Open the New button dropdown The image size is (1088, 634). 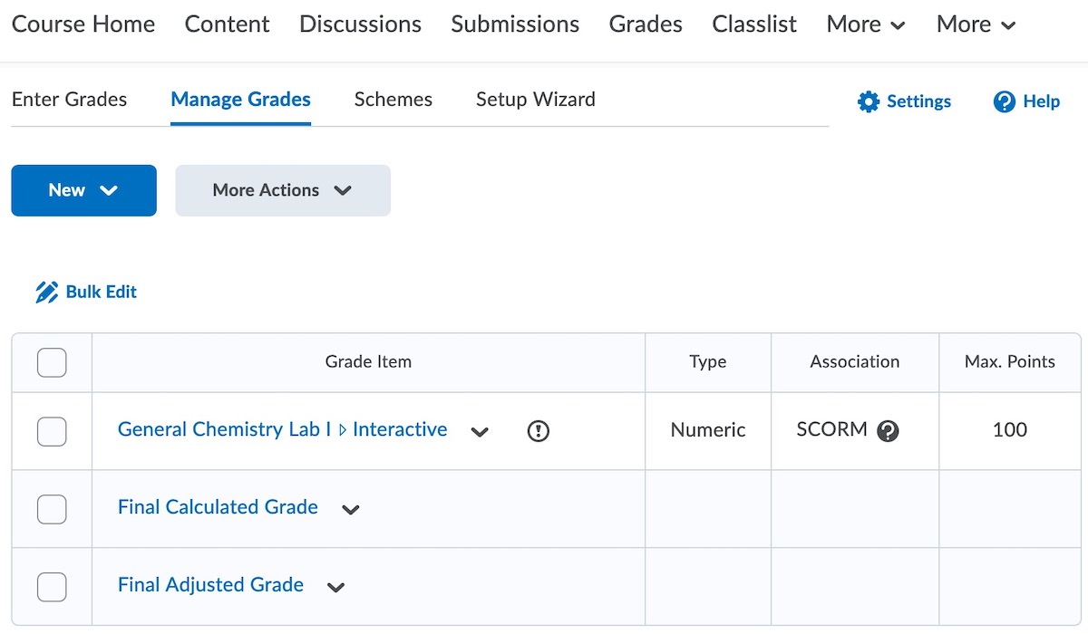tap(83, 190)
